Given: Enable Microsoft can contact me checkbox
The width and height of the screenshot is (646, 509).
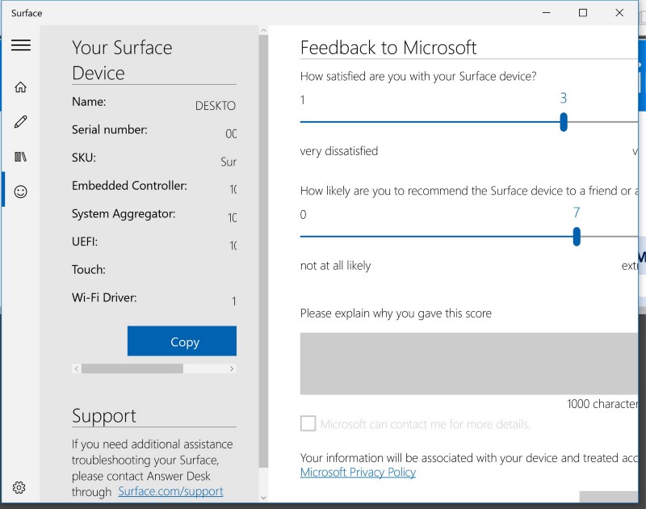Looking at the screenshot, I should (x=308, y=424).
